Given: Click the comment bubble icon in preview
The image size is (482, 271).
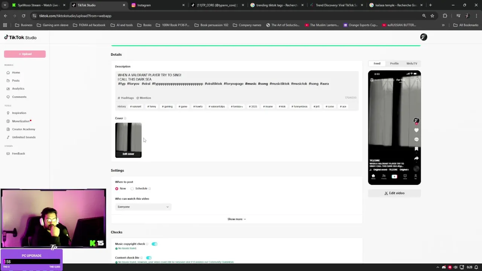Looking at the screenshot, I should [416, 139].
